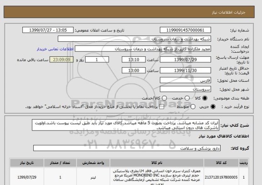262x185 pixels.
Task: Click the تعداد / مقدار column header
Action: pos(60,163)
